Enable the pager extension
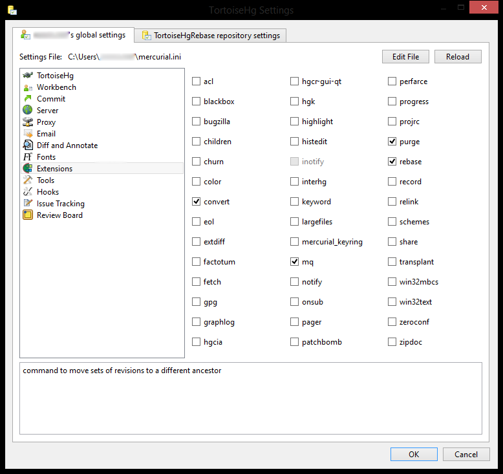 (294, 322)
